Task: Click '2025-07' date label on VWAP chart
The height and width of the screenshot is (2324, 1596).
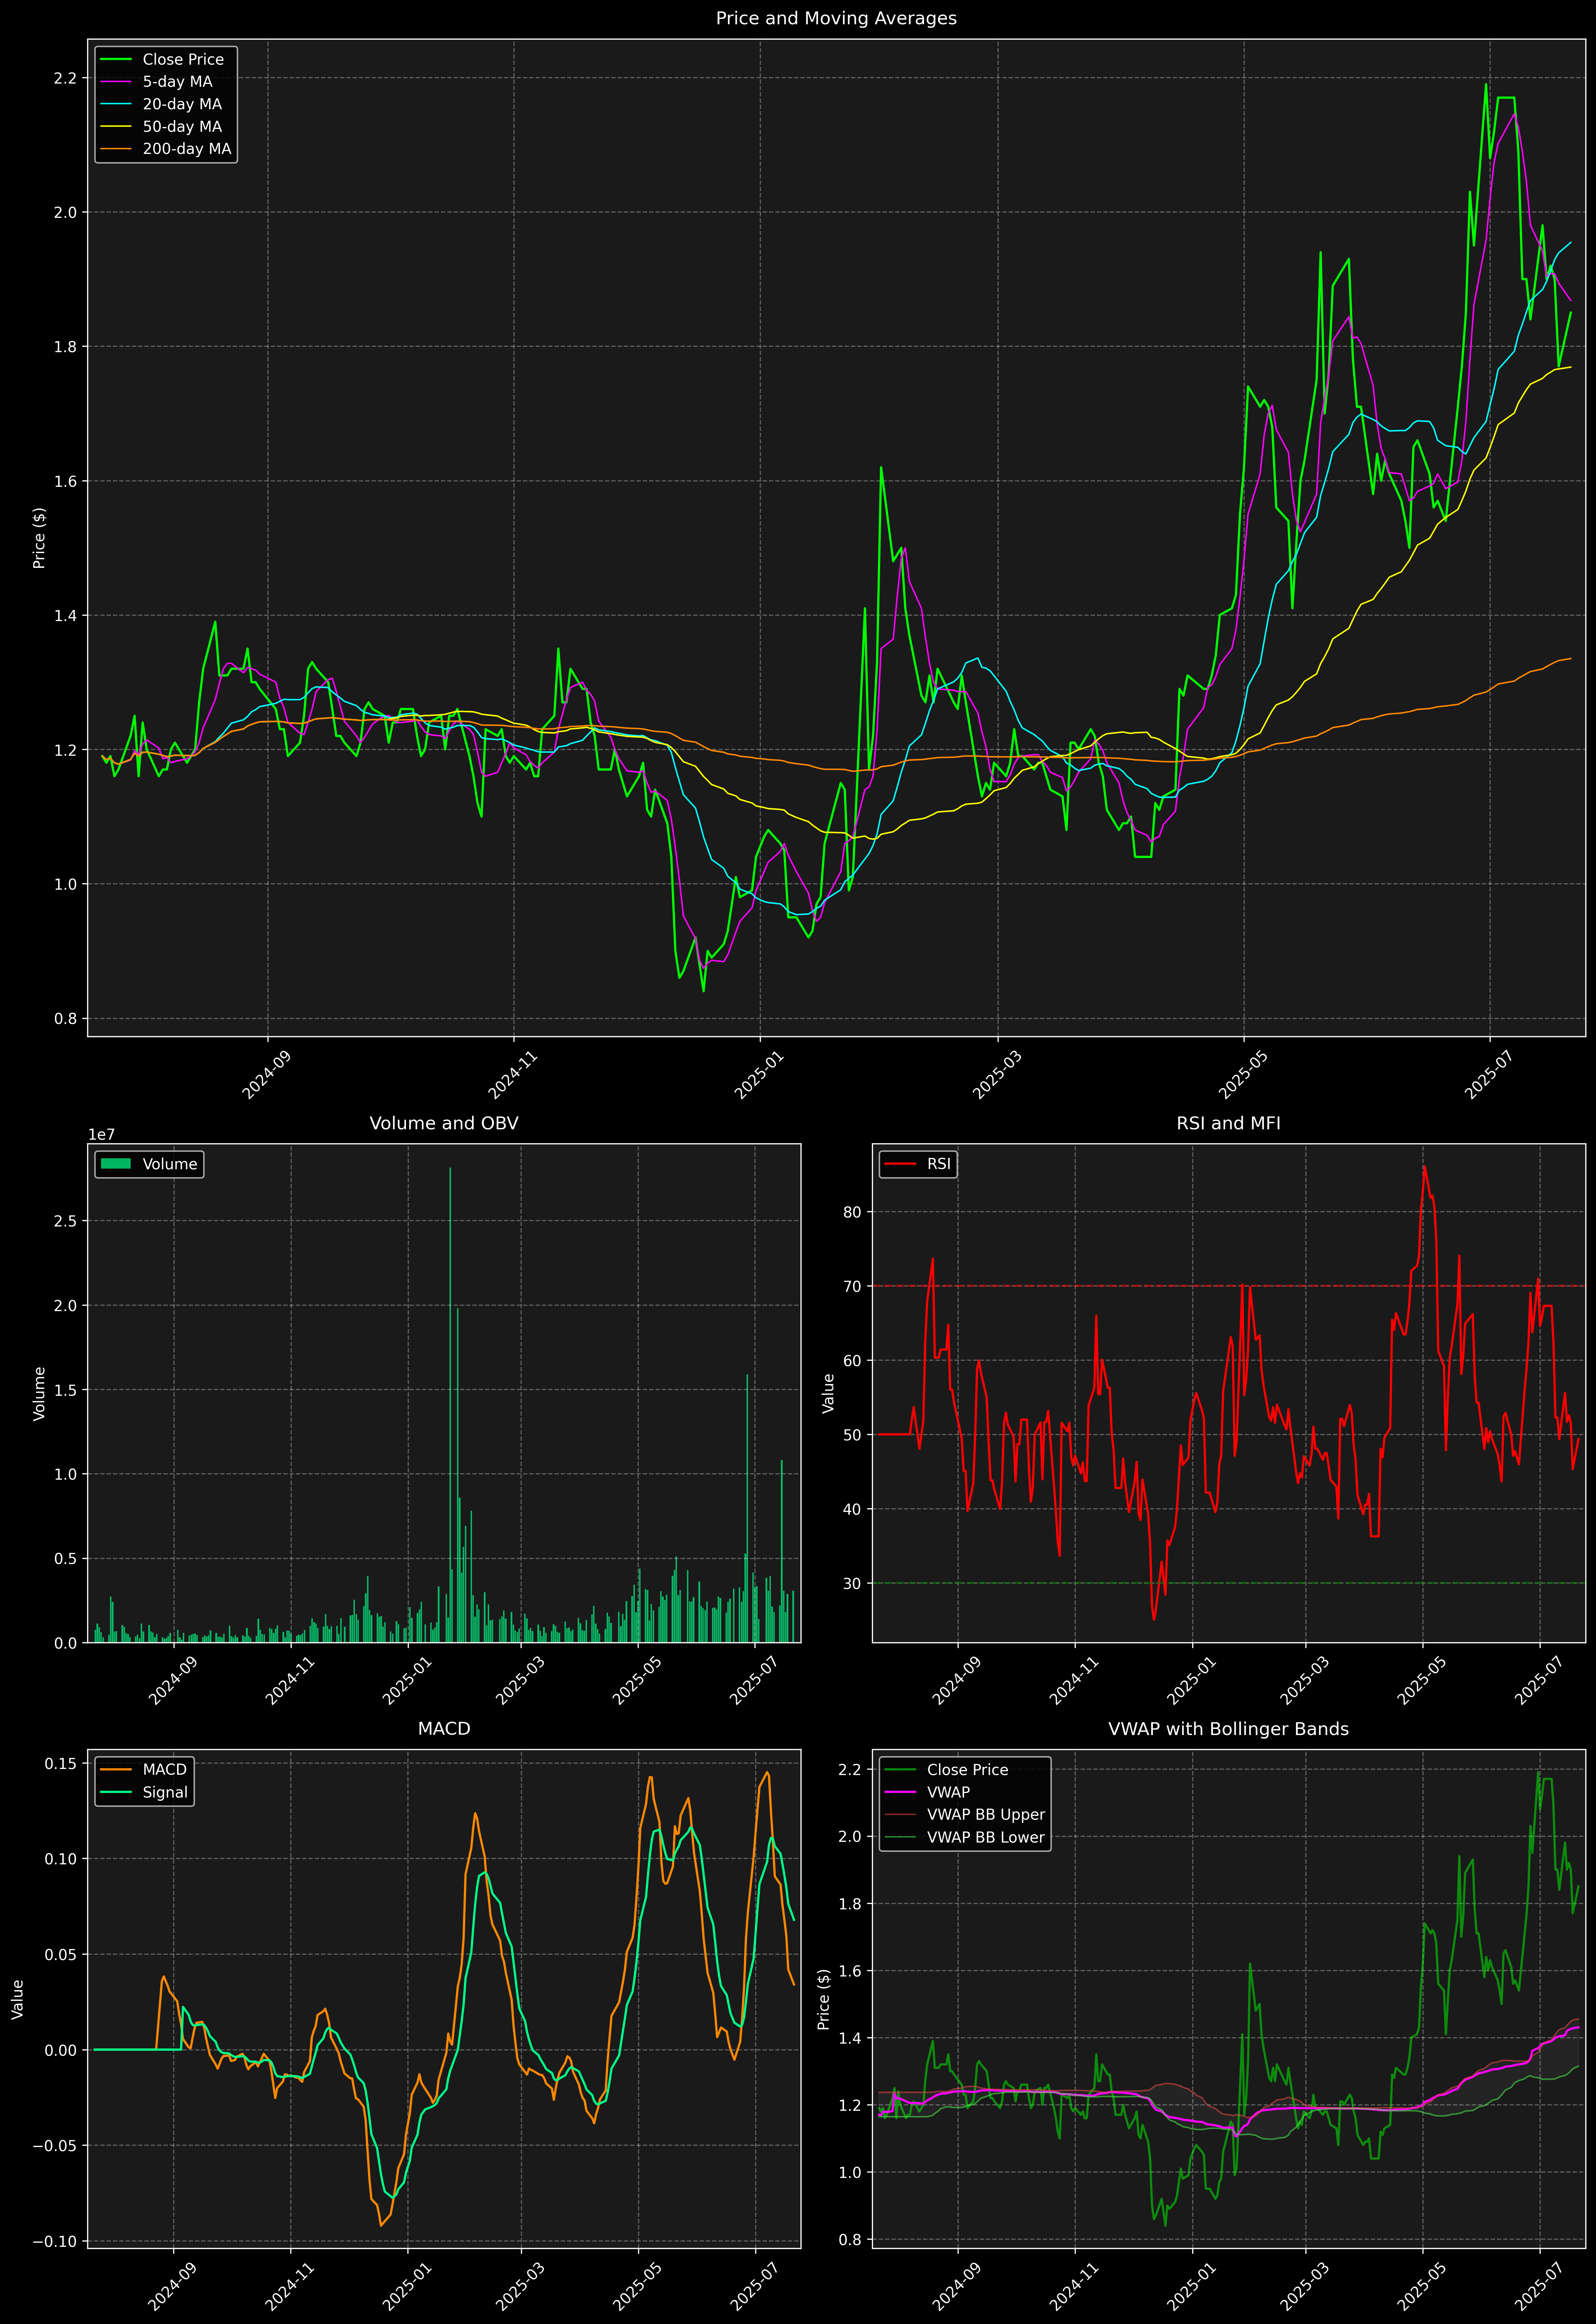Action: (1539, 2287)
